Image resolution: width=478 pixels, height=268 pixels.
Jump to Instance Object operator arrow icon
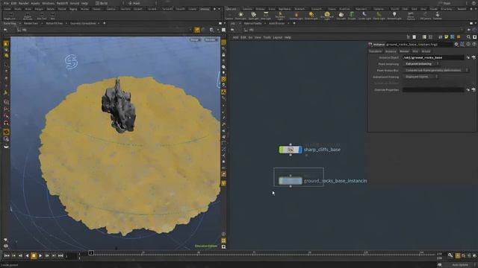coord(468,57)
